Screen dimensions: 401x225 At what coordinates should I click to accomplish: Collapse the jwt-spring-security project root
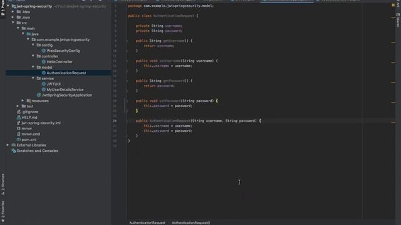8,6
